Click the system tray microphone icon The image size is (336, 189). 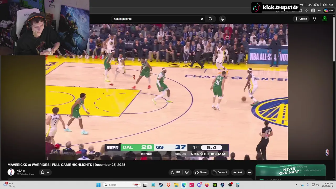(307, 185)
